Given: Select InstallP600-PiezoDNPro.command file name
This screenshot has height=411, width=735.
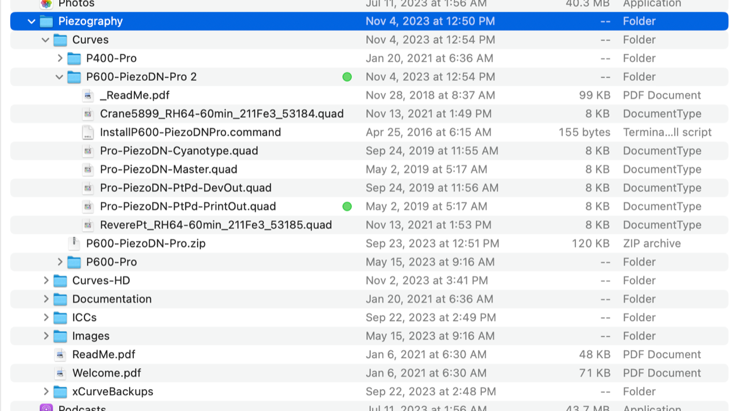Looking at the screenshot, I should point(191,132).
